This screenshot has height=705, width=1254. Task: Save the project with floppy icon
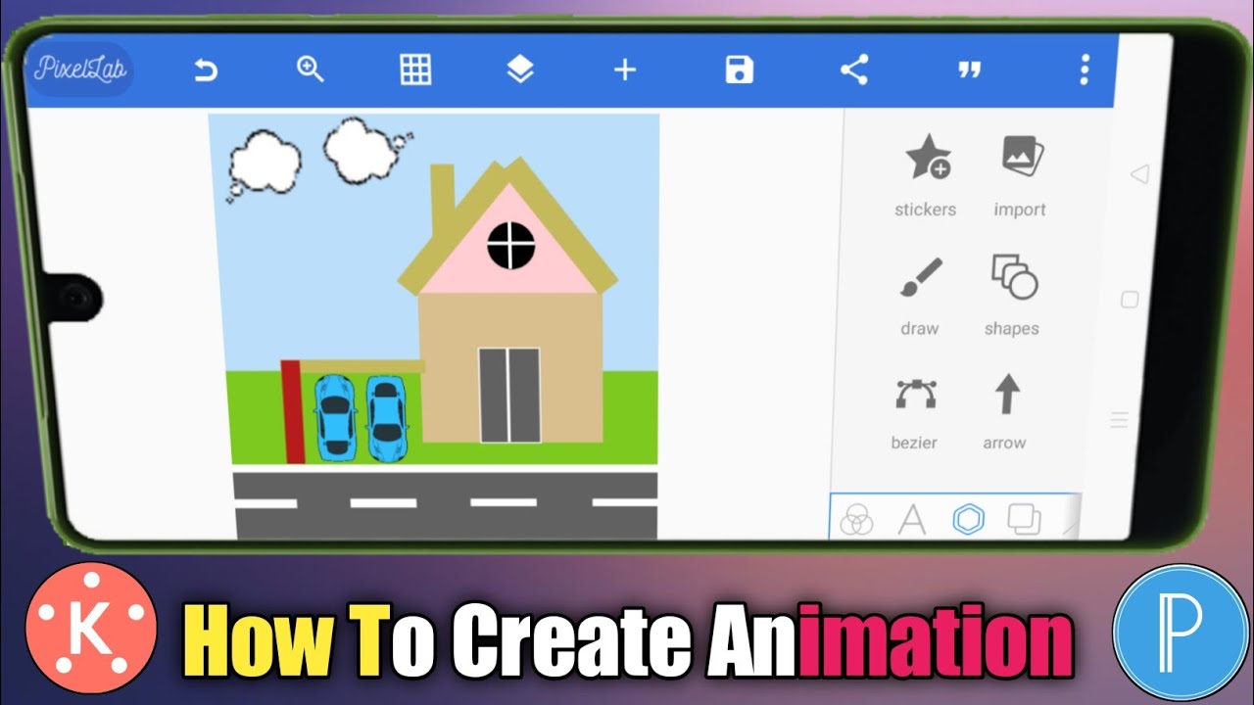click(740, 70)
